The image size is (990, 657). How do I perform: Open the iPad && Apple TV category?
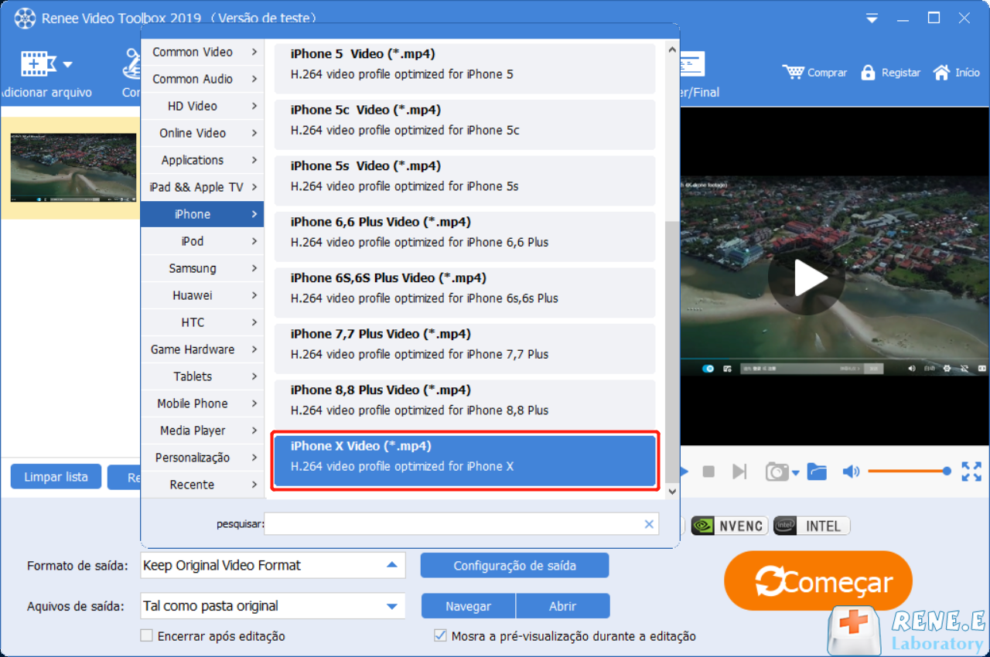(202, 187)
